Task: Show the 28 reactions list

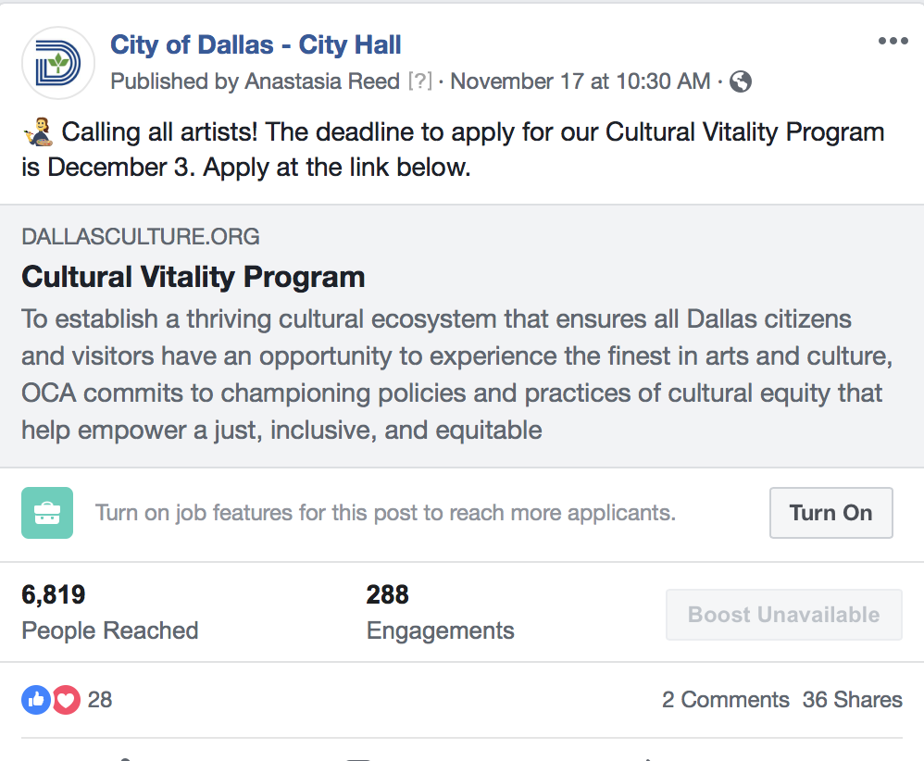Action: (x=100, y=700)
